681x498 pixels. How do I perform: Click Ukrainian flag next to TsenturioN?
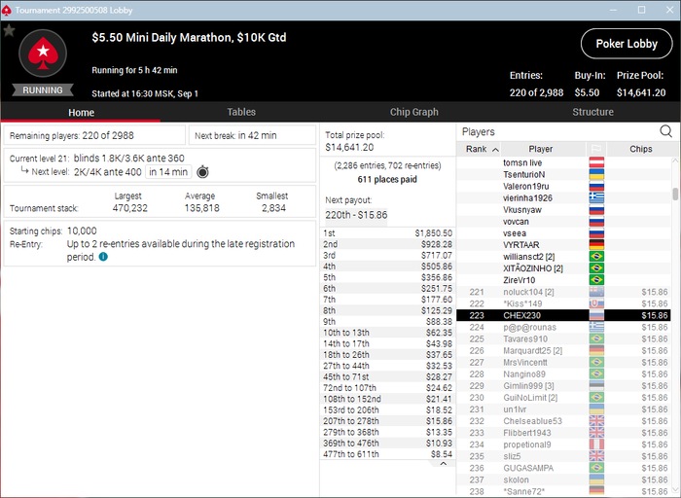[596, 174]
